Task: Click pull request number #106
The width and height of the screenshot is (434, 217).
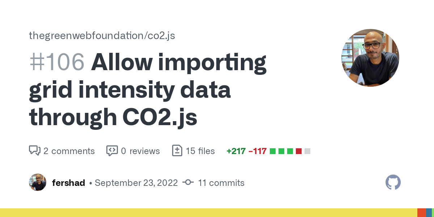Action: pos(57,62)
